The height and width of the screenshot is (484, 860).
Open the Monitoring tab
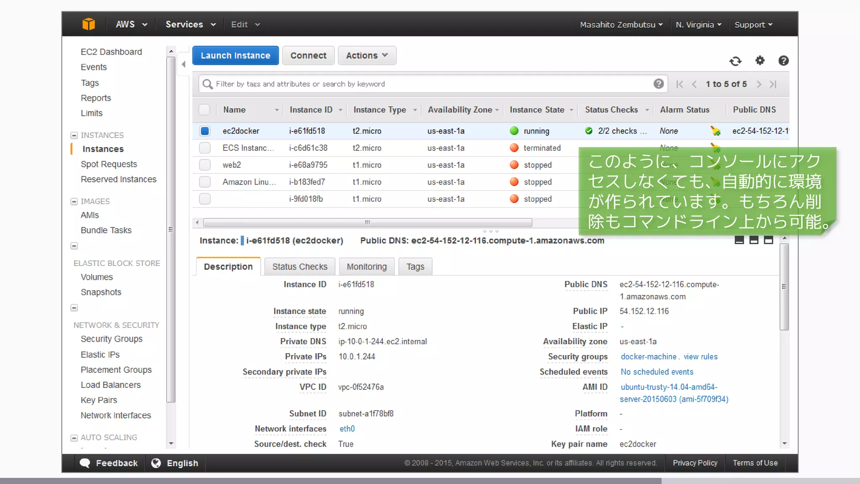[366, 267]
